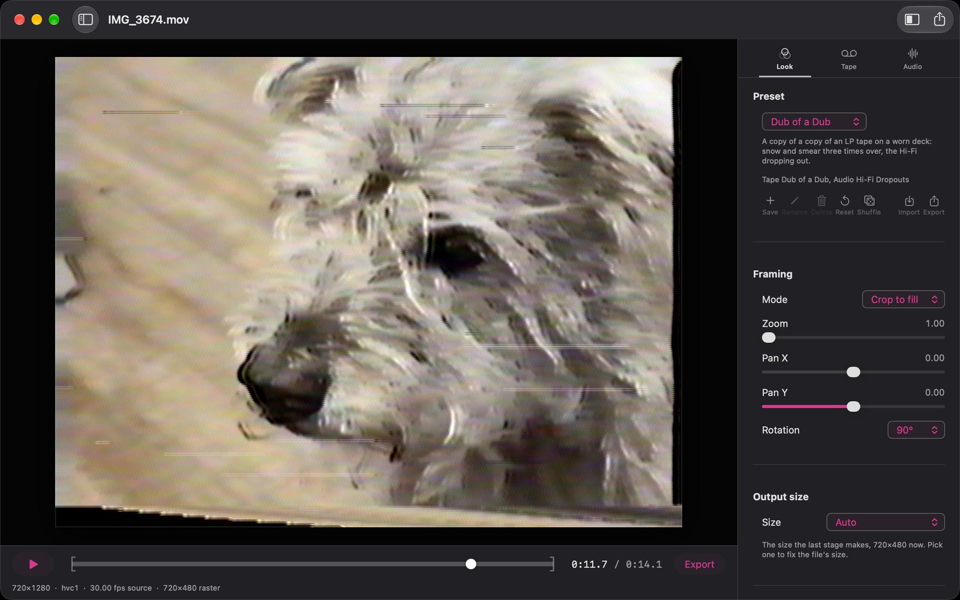This screenshot has height=600, width=960.
Task: Shuffle the preset settings
Action: coord(869,205)
